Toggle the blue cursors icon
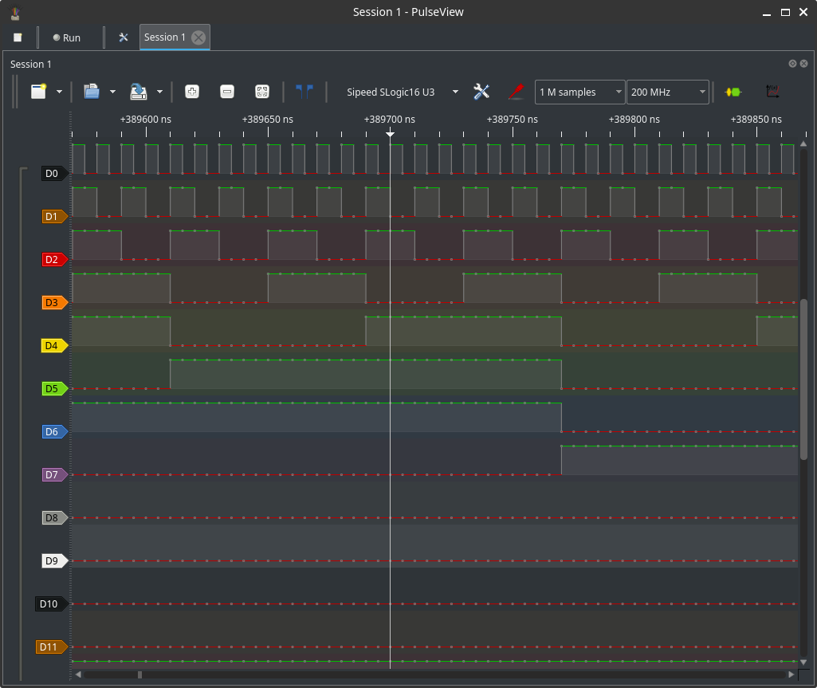The height and width of the screenshot is (688, 817). pyautogui.click(x=304, y=92)
